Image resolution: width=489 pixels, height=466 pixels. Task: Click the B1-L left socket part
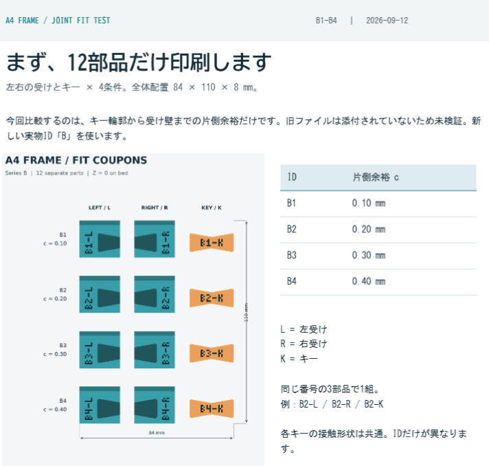pos(100,239)
